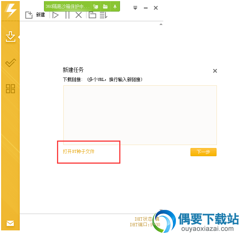Open the Downloading section in sidebar
243x233 pixels.
pos(10,37)
